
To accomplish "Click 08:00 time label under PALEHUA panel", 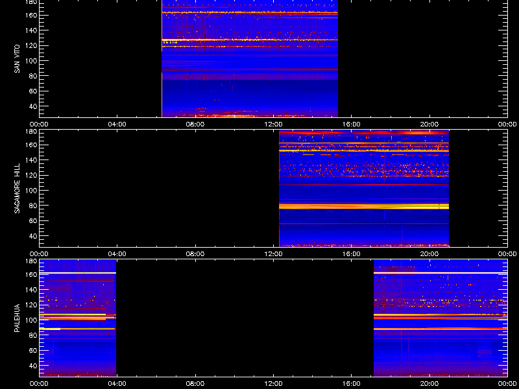I will (x=195, y=384).
